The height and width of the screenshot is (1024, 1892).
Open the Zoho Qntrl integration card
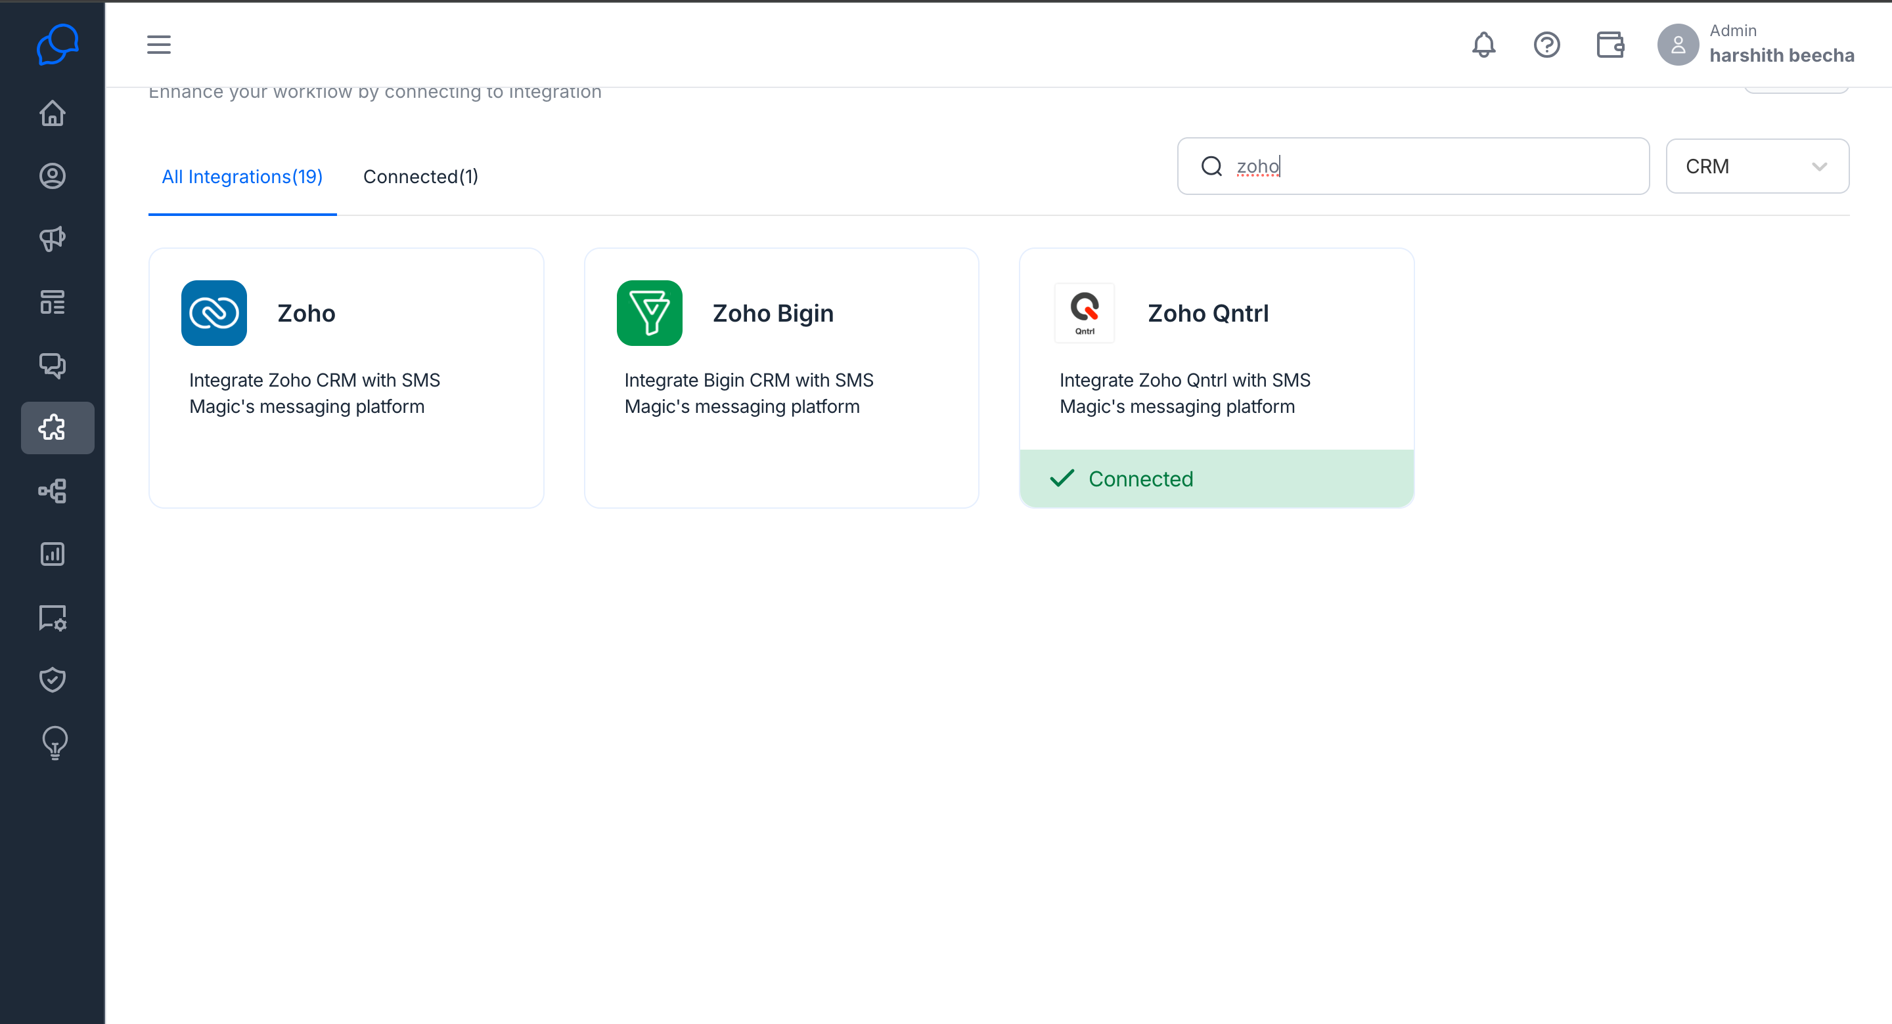(1216, 378)
